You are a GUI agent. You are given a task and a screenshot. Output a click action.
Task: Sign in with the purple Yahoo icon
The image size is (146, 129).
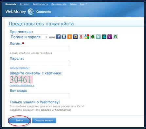point(110,37)
